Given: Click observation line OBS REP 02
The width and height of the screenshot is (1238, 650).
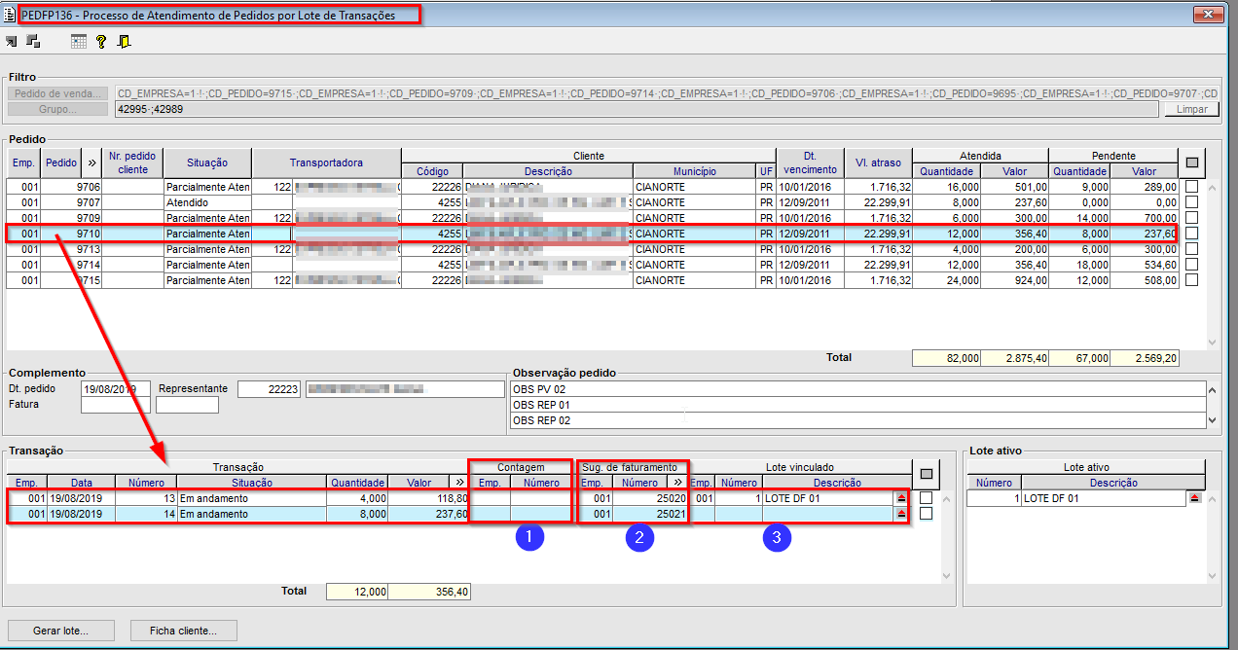Looking at the screenshot, I should [x=857, y=420].
